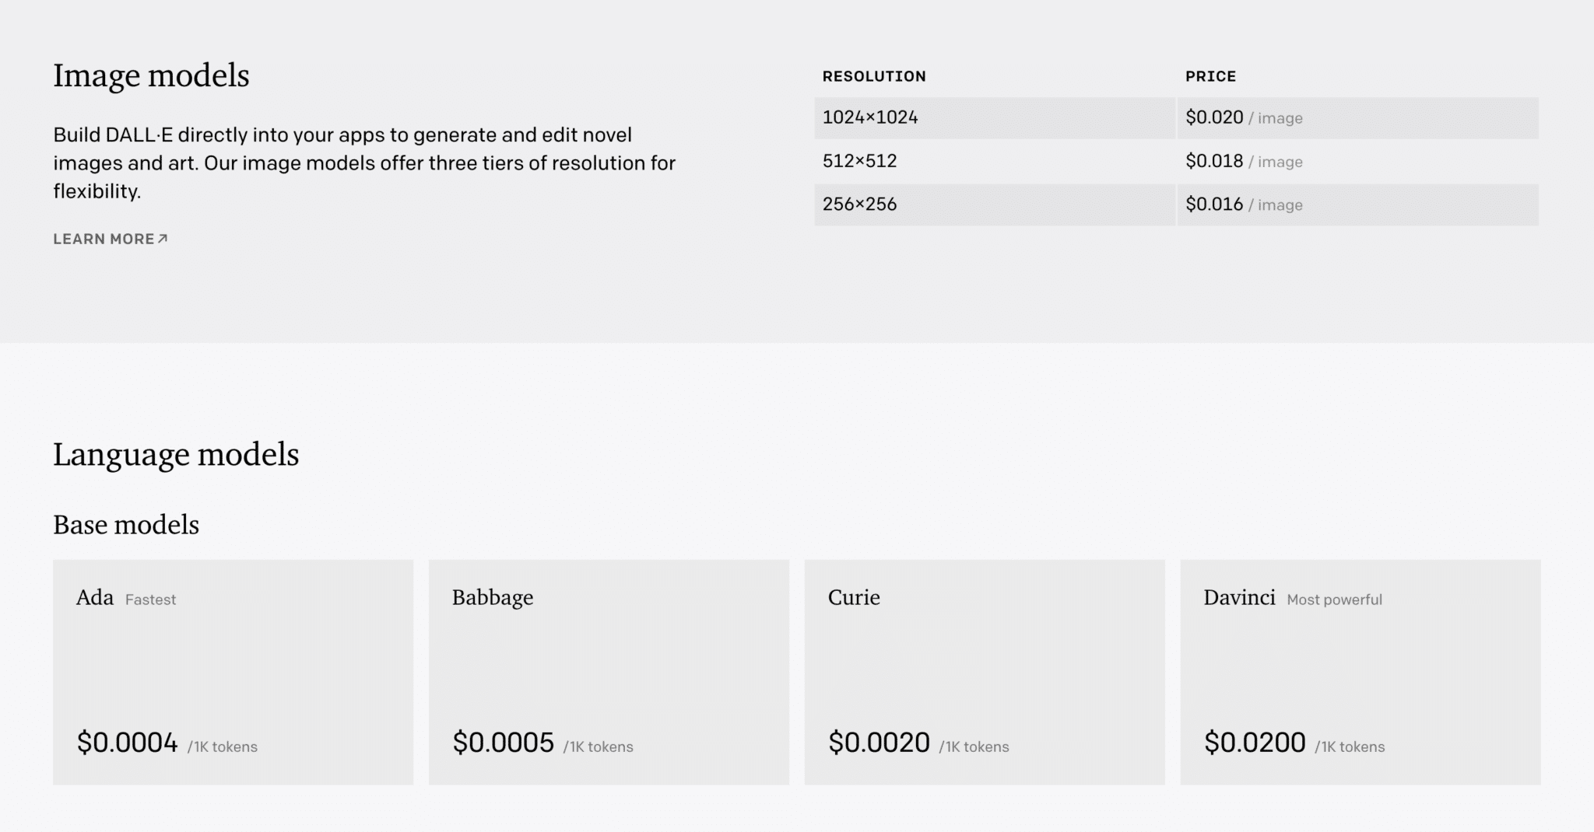
Task: Select the Davinci base model card
Action: (1361, 672)
